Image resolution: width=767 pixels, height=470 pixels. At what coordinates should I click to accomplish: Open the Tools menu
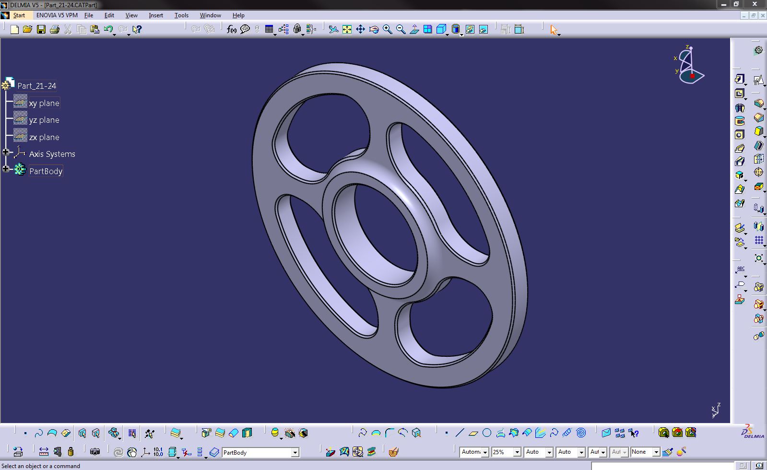[181, 15]
